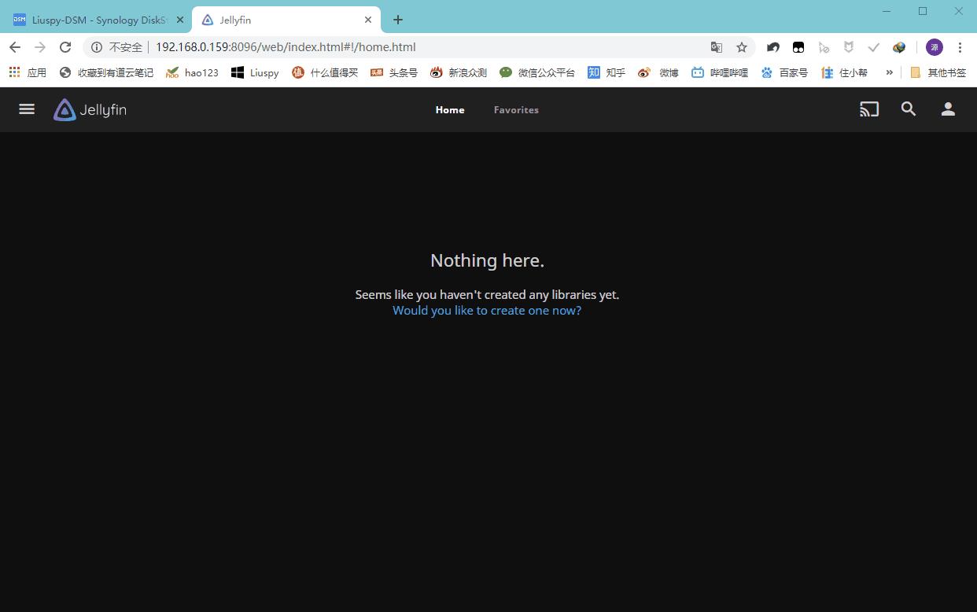The width and height of the screenshot is (977, 612).
Task: Expand the hidden bookmarks overflow chevron
Action: [889, 72]
